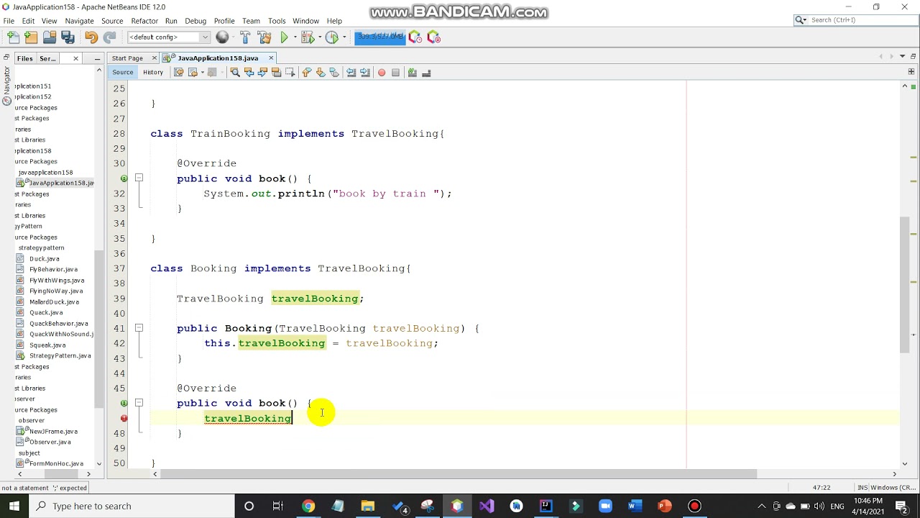Click the Open Project icon
Image resolution: width=920 pixels, height=518 pixels.
pos(49,37)
